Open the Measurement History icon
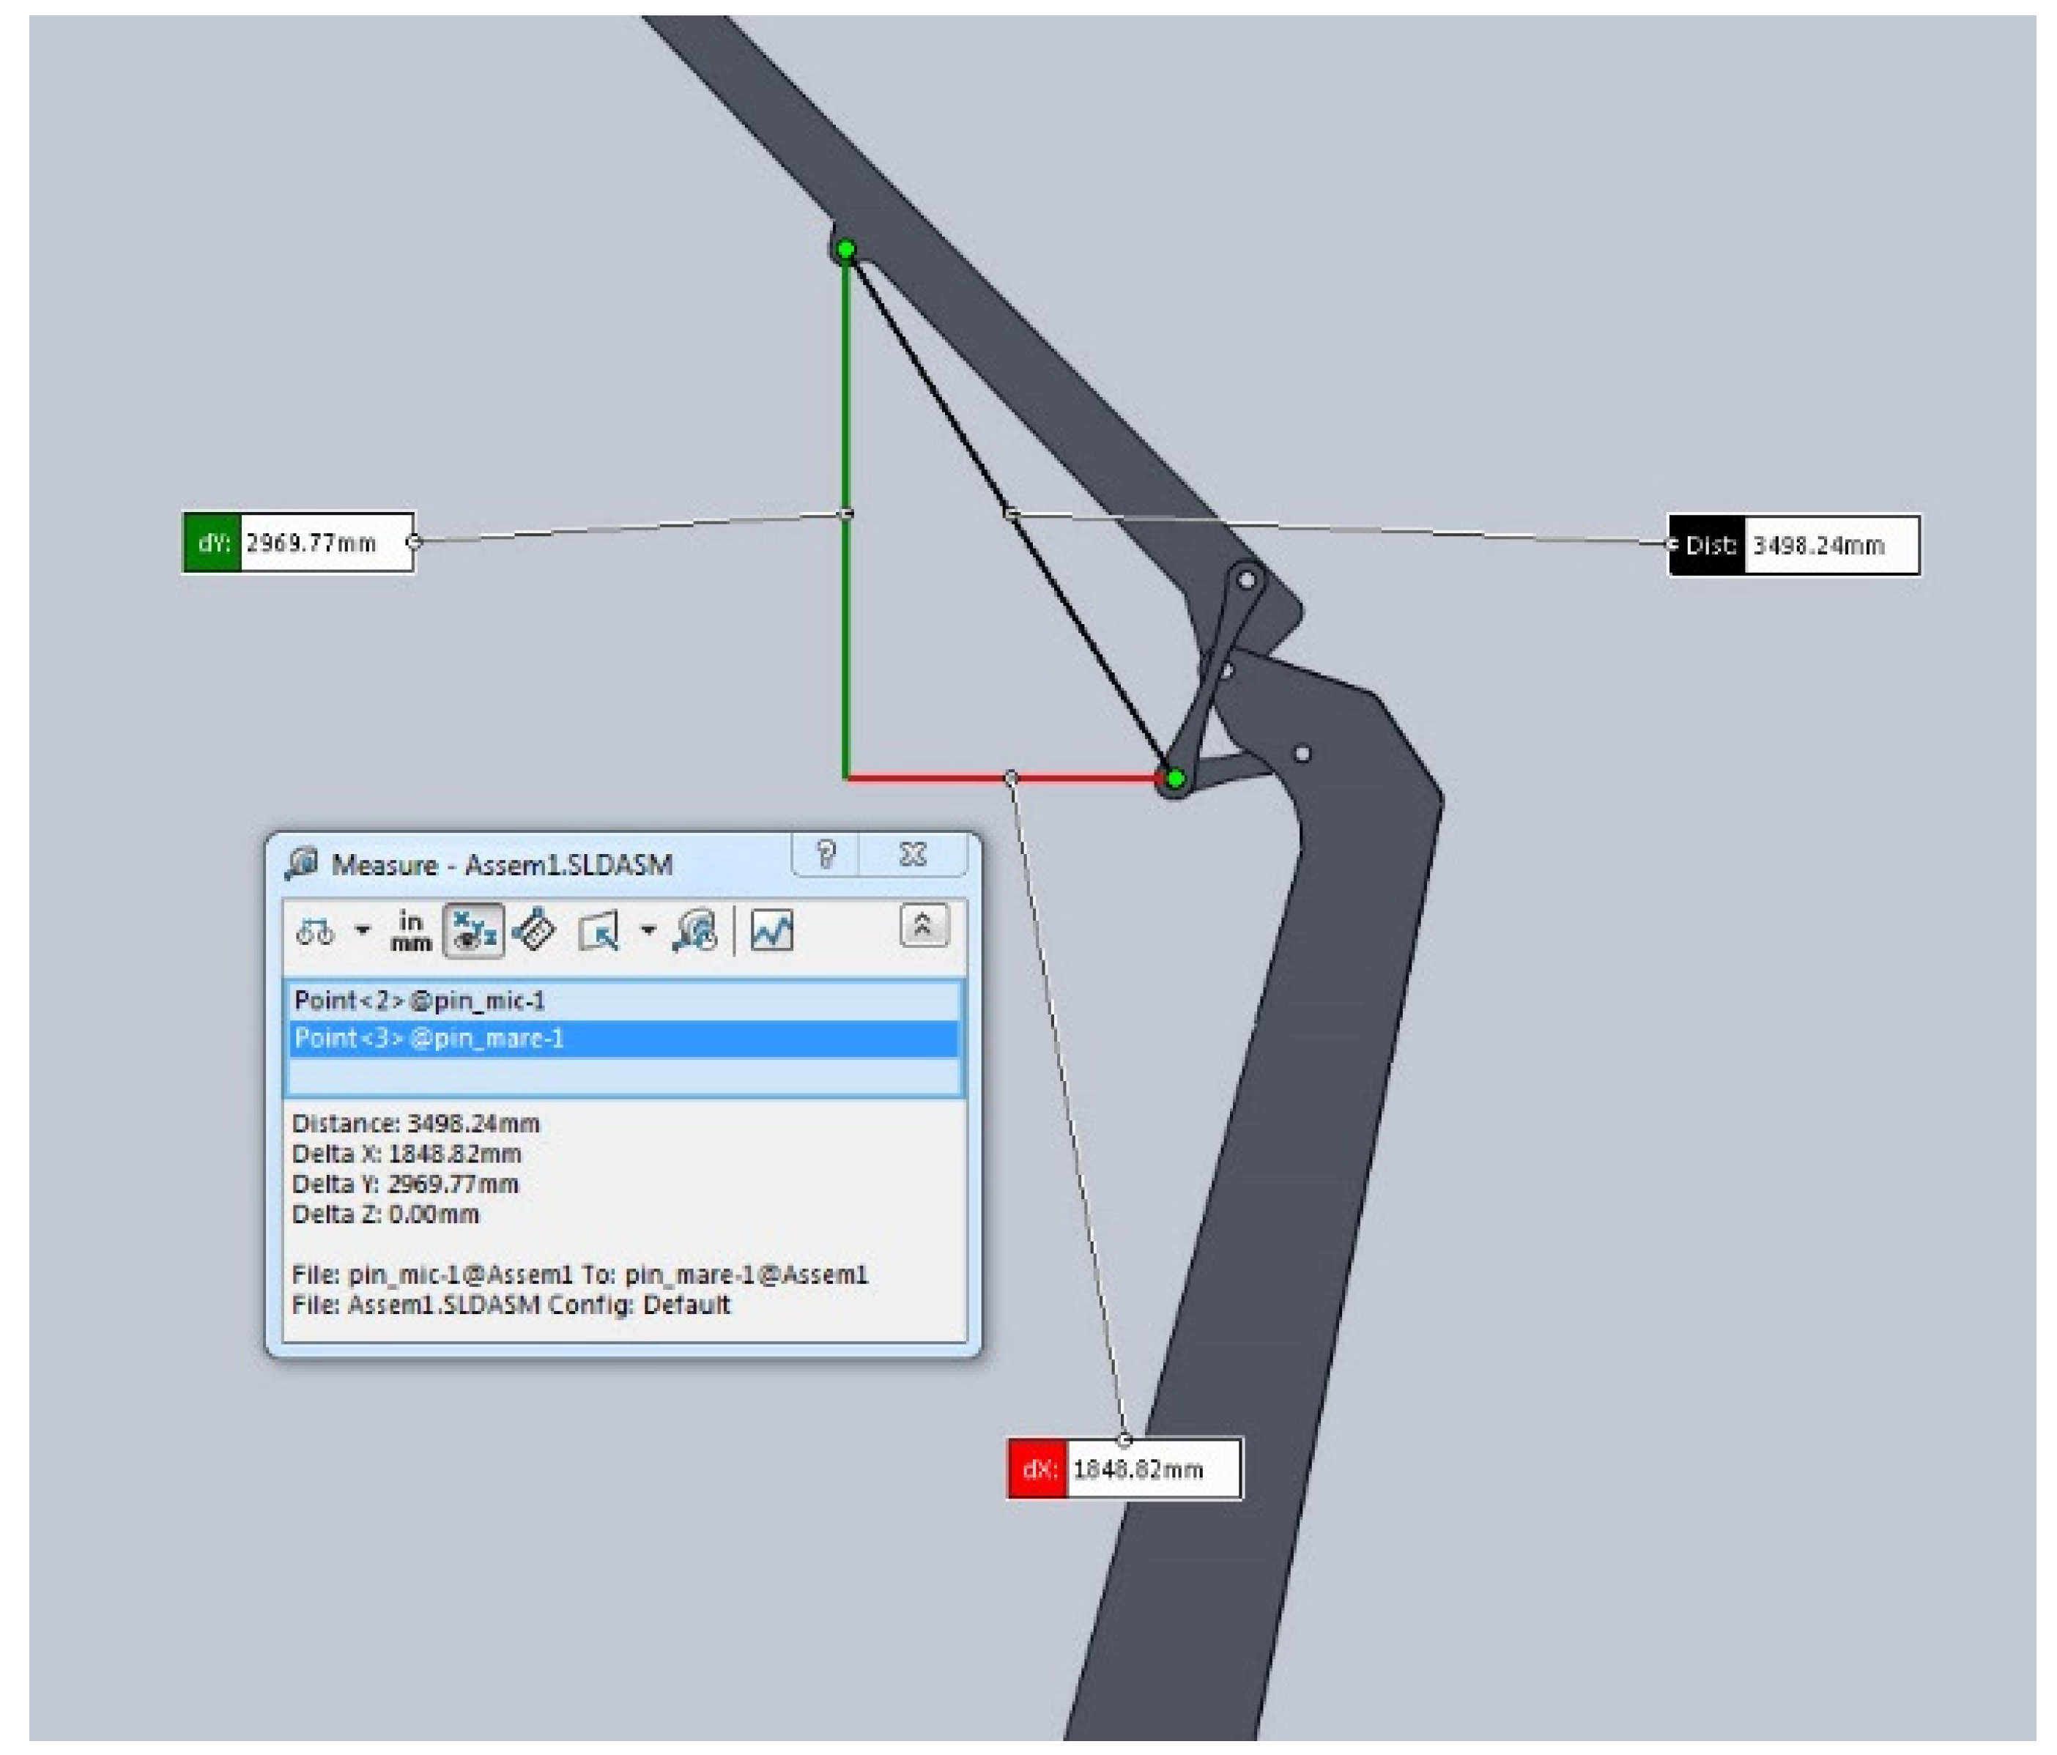Viewport: 2057px width, 1755px height. (x=695, y=931)
